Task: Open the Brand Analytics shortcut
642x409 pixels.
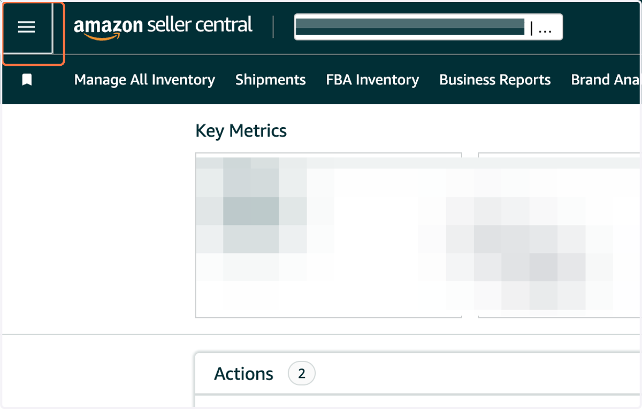Action: click(x=605, y=80)
